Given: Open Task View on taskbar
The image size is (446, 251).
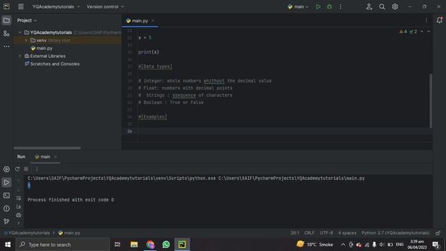Looking at the screenshot, I should pyautogui.click(x=117, y=245).
